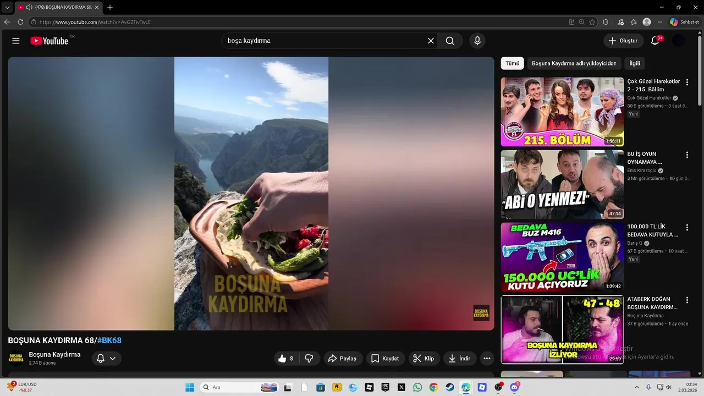Screen dimensions: 704x396
Task: Open the YouTube account avatar menu
Action: [x=679, y=41]
